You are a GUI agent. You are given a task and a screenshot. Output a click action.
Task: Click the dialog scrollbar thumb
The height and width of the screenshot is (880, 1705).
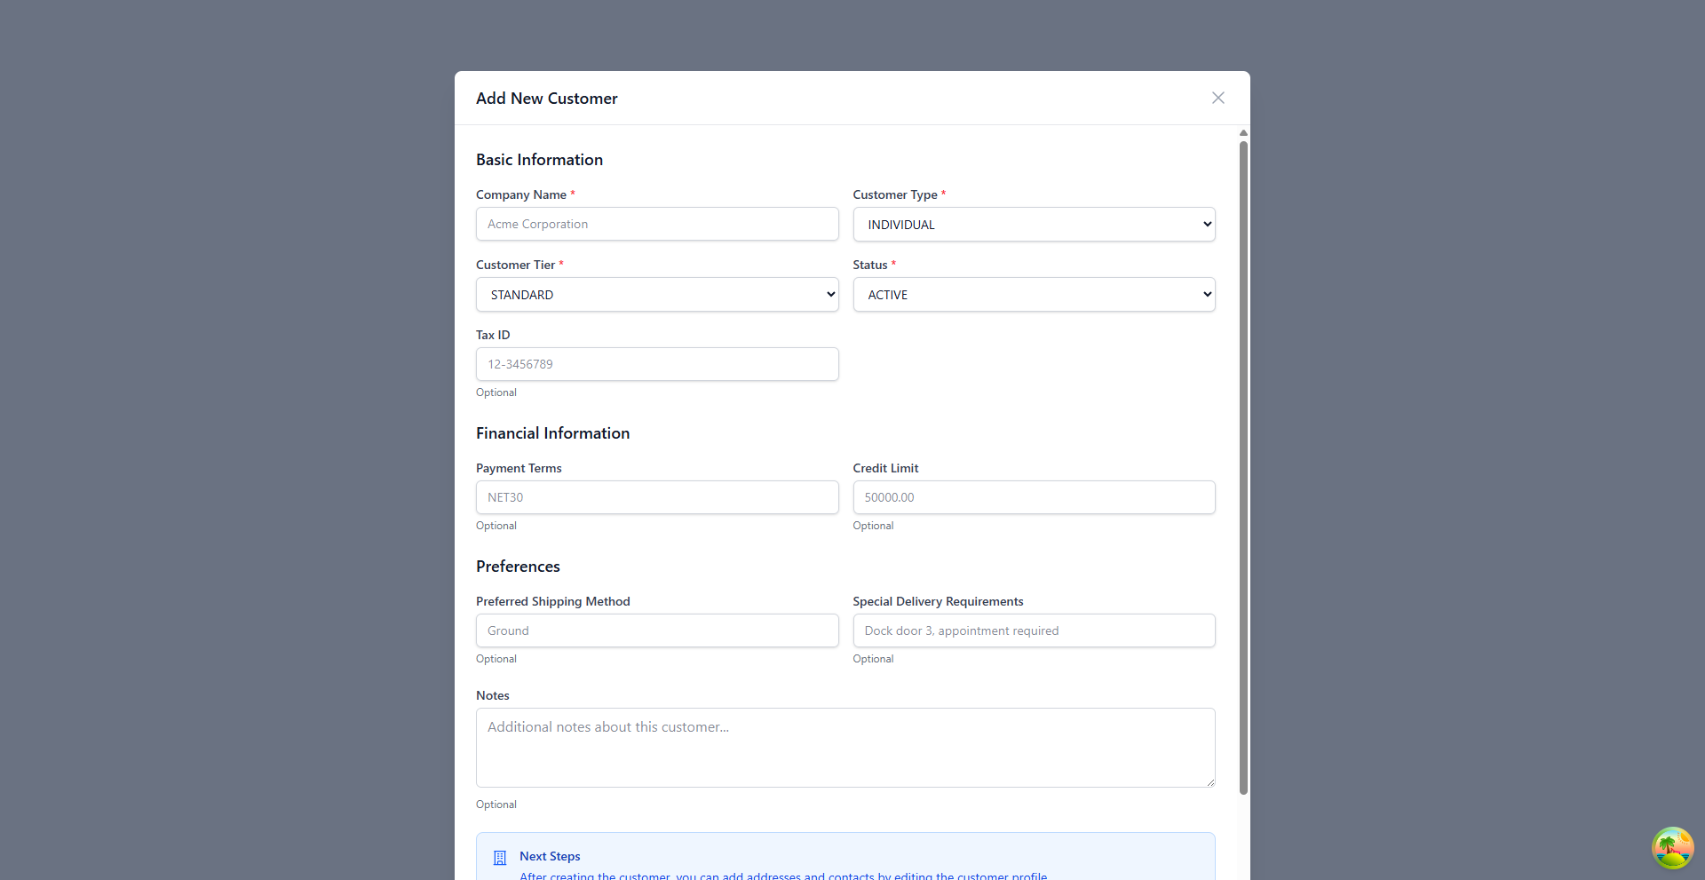(1242, 462)
